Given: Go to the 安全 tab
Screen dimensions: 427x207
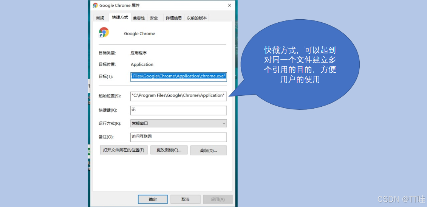Looking at the screenshot, I should point(154,18).
